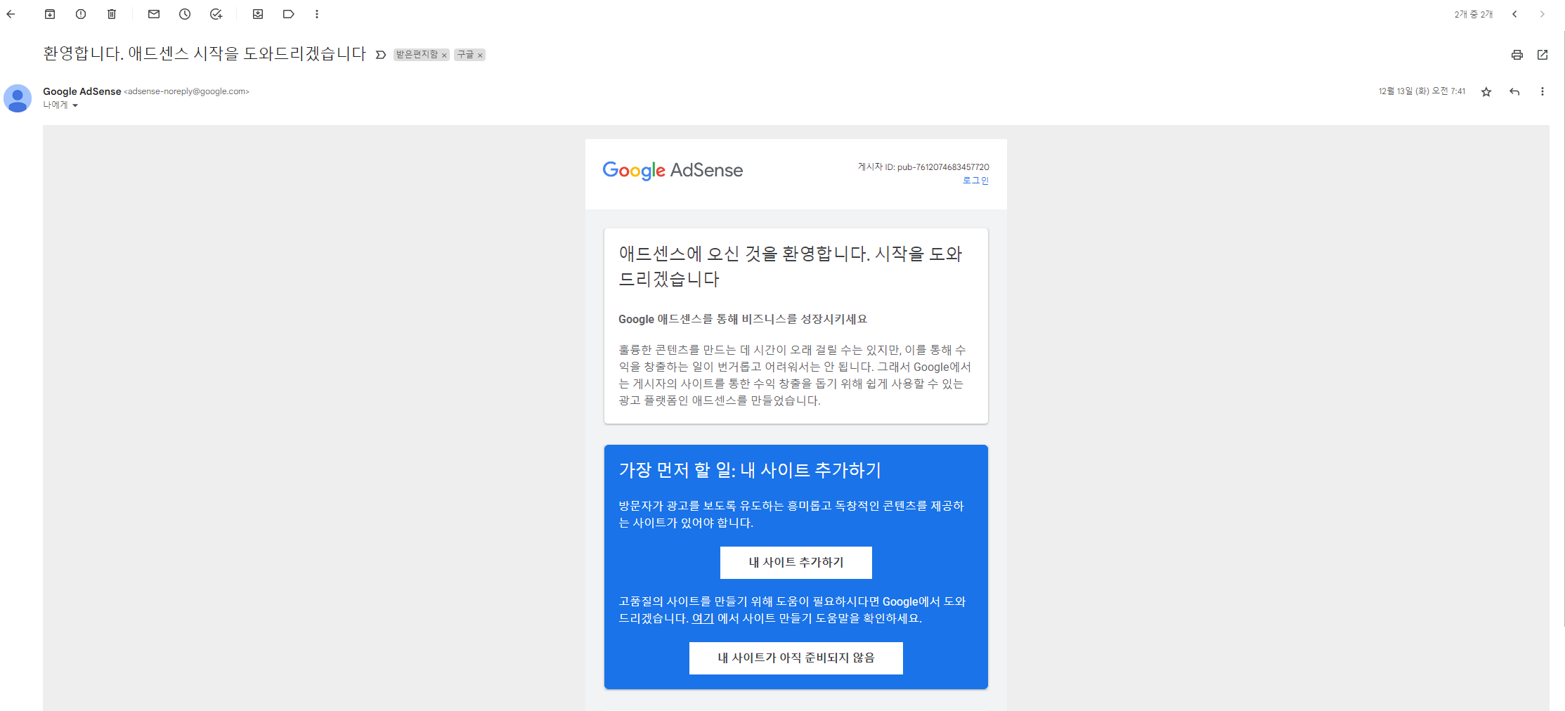Mark the email as unread

coord(154,14)
